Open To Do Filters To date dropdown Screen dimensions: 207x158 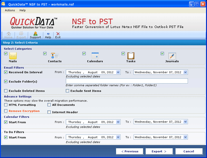click(x=185, y=137)
